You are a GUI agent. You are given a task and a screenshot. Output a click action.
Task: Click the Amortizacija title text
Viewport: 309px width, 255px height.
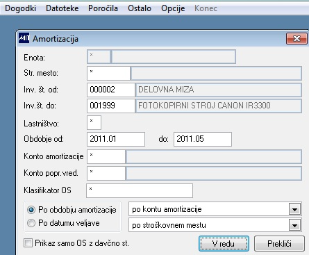pyautogui.click(x=56, y=39)
